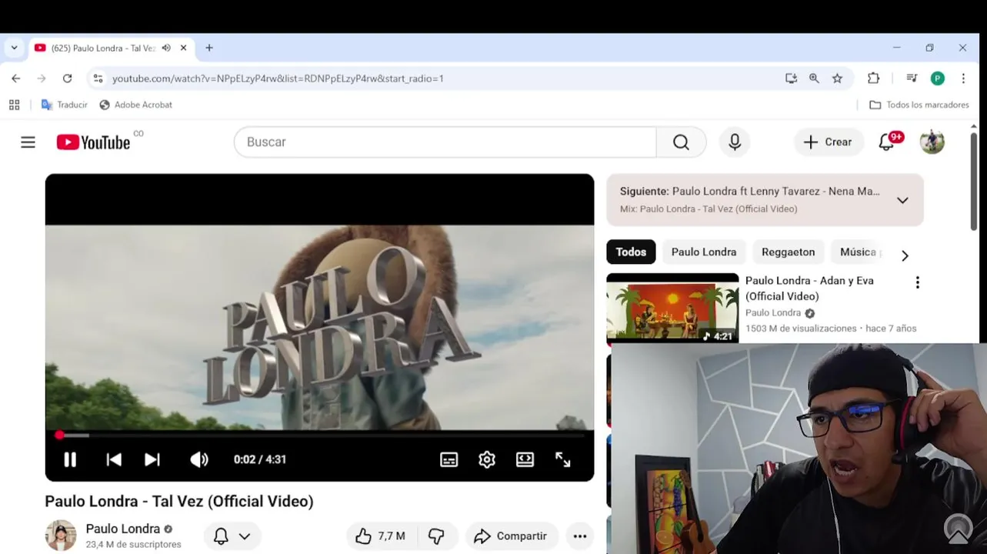Image resolution: width=987 pixels, height=554 pixels.
Task: Enter fullscreen video mode
Action: 563,459
